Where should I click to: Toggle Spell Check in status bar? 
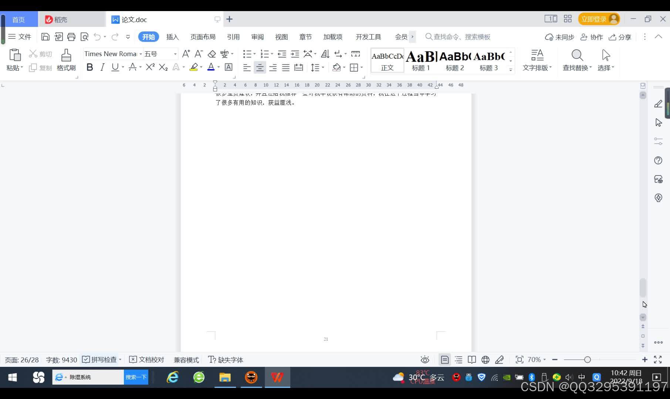(99, 360)
